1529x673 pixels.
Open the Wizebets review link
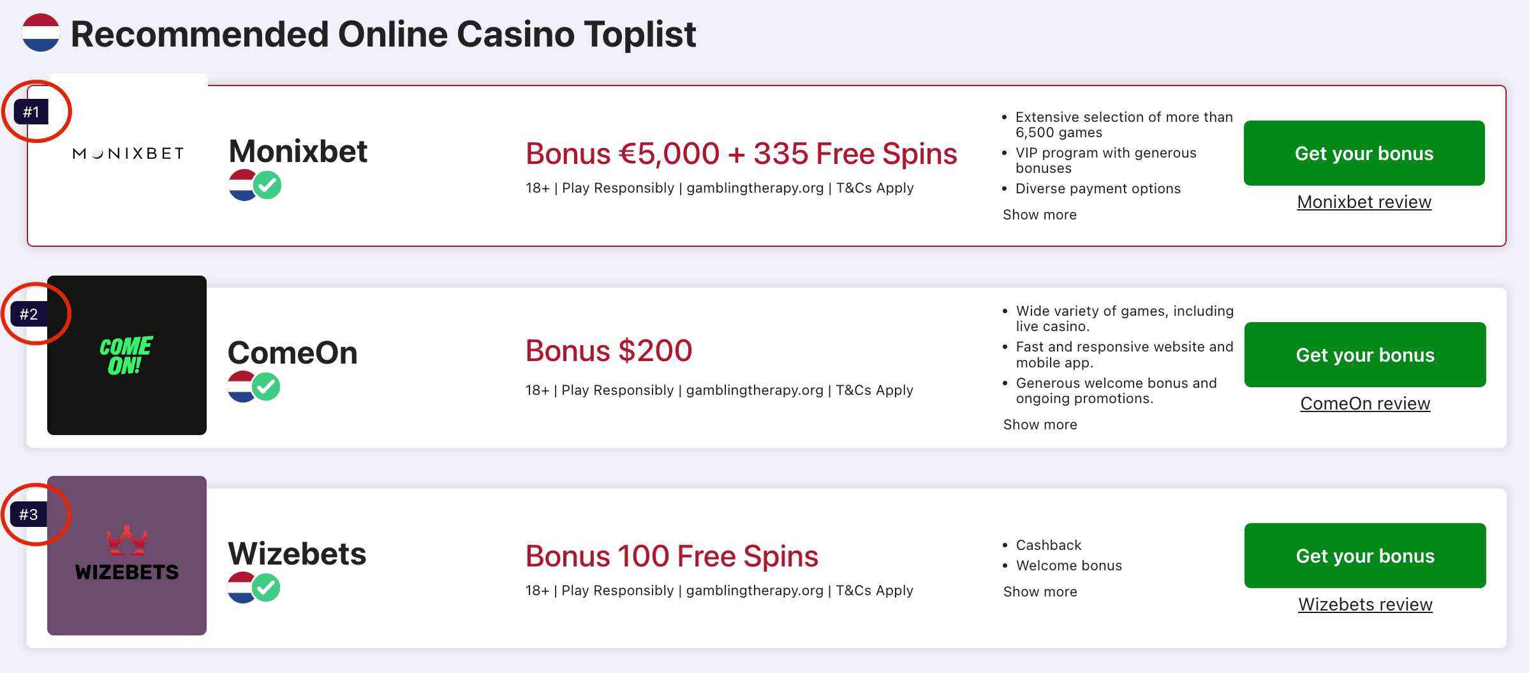click(x=1365, y=605)
